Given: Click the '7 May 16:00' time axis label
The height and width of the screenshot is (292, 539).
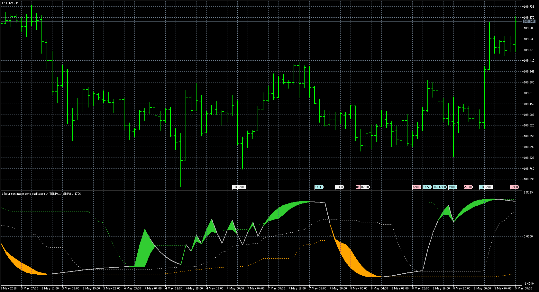Looking at the screenshot, I should pos(318,288).
